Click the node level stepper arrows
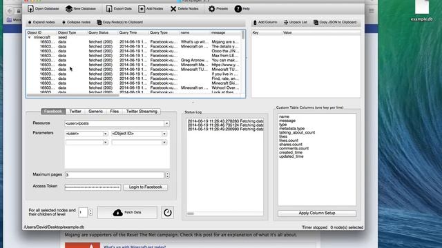 click(90, 212)
